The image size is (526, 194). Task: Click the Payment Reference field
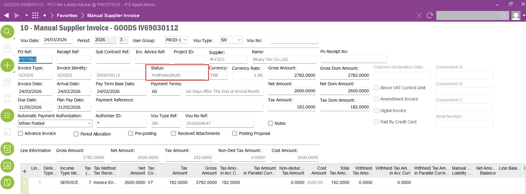tap(180, 107)
